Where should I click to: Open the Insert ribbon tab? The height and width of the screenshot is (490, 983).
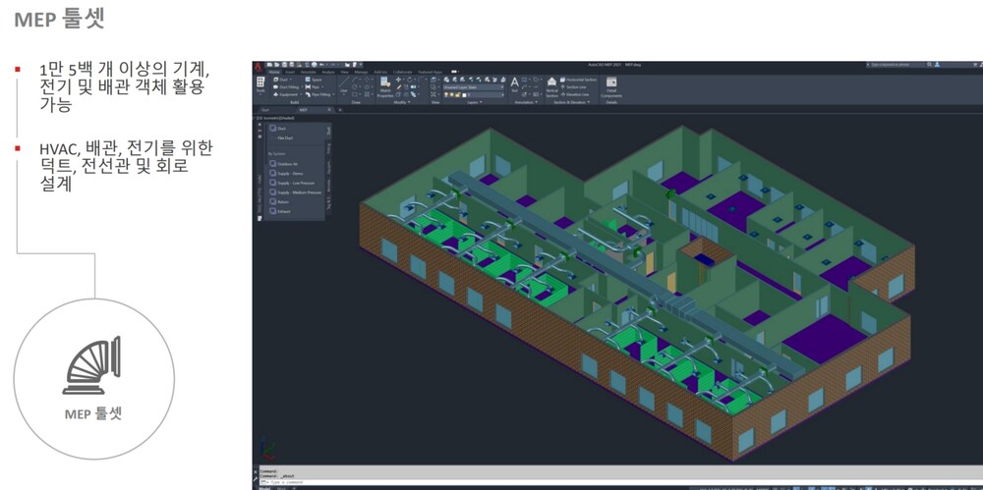pyautogui.click(x=291, y=72)
